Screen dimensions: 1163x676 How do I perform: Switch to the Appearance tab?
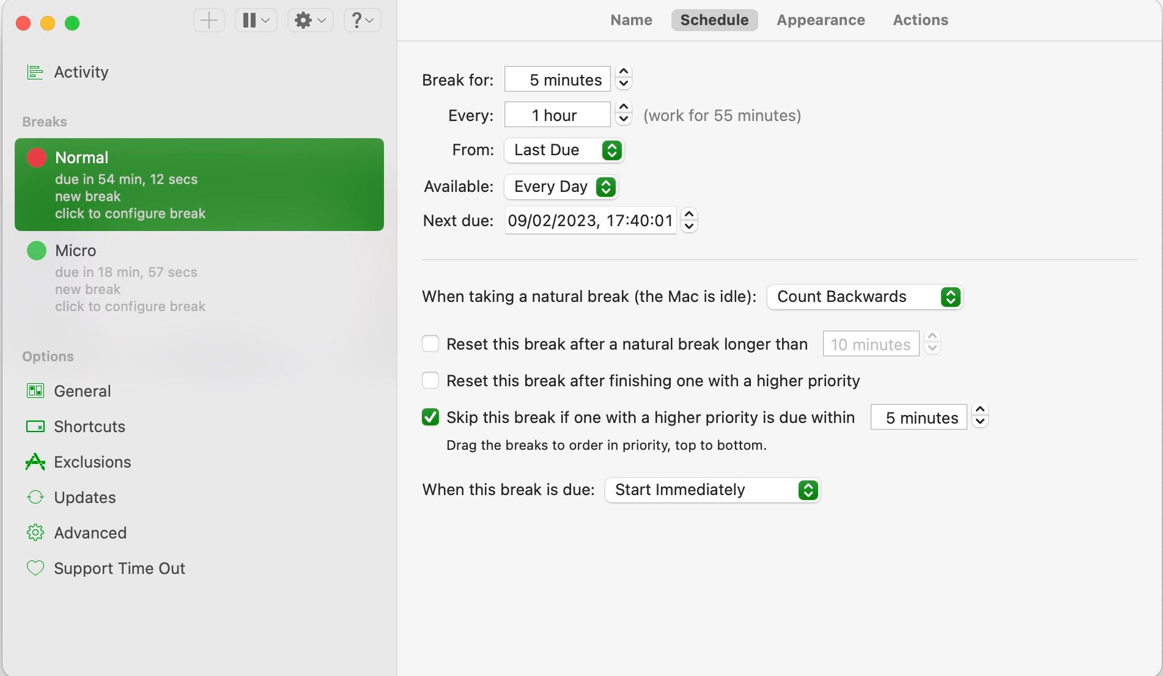(821, 20)
